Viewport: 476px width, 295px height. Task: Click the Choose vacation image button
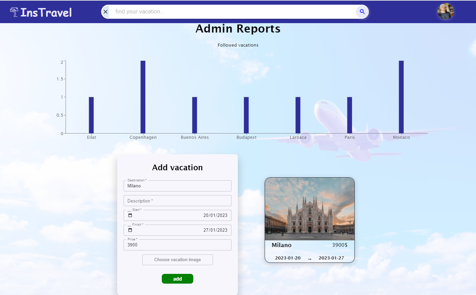coord(178,259)
